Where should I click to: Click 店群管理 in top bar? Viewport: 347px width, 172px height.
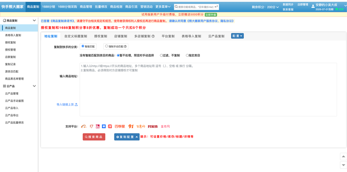(303, 4)
